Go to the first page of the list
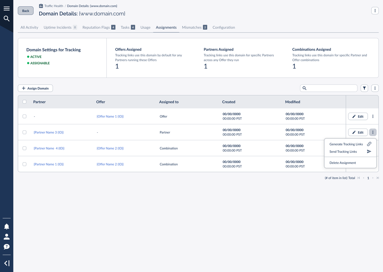The image size is (383, 272). (x=359, y=178)
